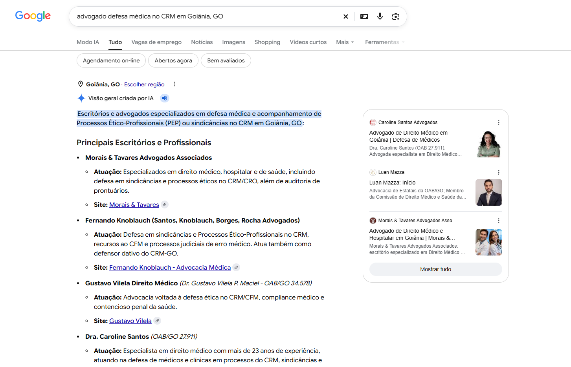Click the Mostrar tudo button
This screenshot has height=367, width=571.
pos(436,269)
